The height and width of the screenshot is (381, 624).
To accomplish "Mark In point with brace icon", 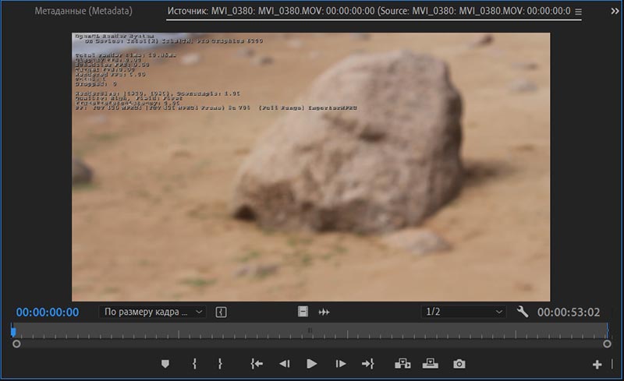I will coord(194,364).
